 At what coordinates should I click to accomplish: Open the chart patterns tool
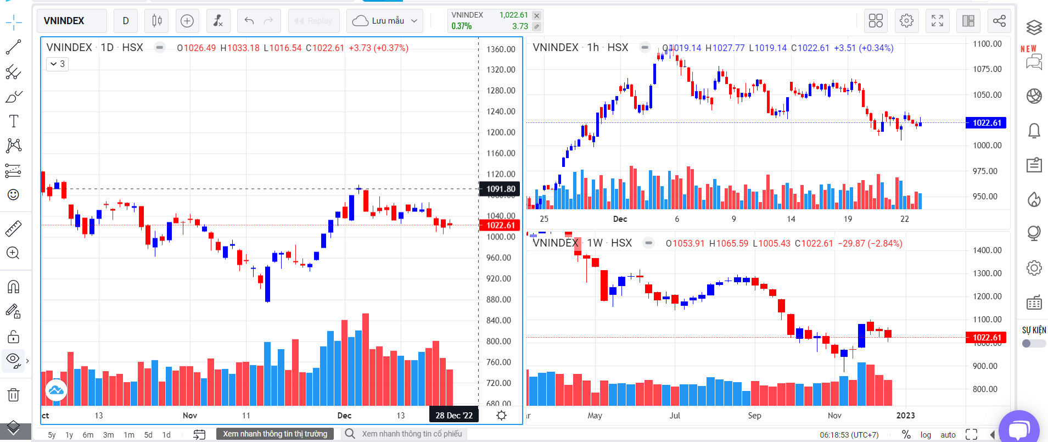14,146
